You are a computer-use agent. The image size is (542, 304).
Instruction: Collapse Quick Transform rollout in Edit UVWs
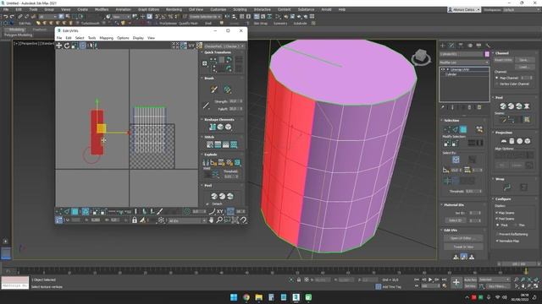(217, 52)
